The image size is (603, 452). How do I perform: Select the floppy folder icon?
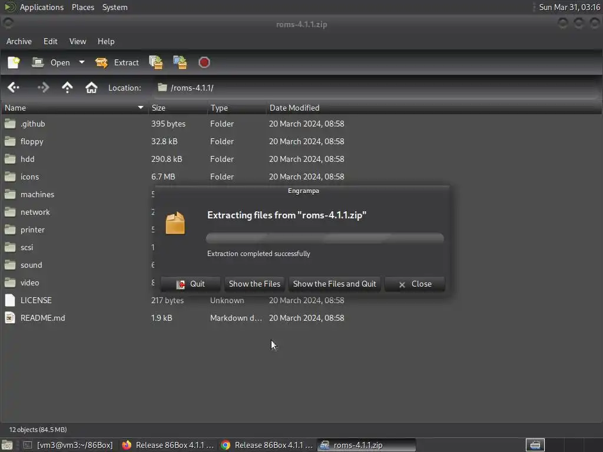click(10, 141)
